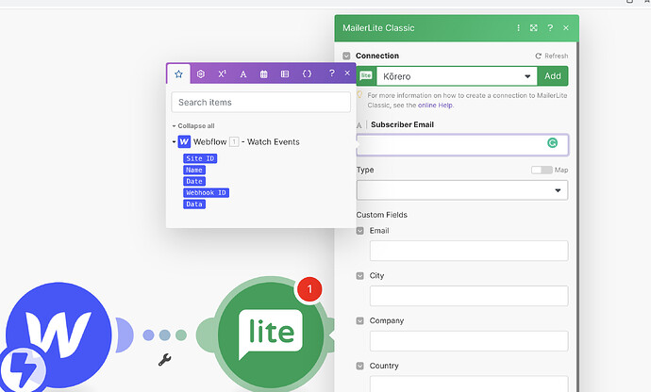Toggle the Country custom field checkbox

click(x=360, y=366)
